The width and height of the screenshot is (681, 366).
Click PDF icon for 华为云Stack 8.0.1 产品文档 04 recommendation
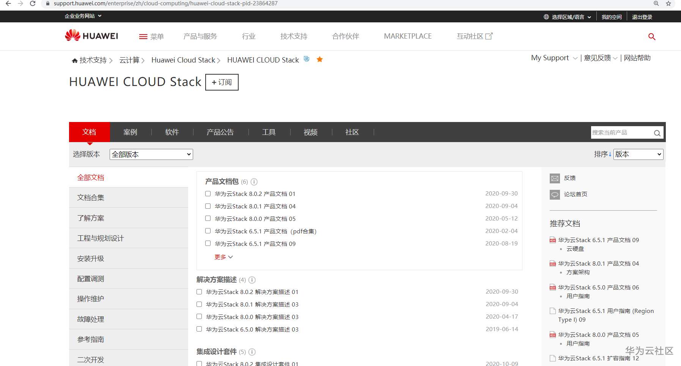[x=553, y=264]
